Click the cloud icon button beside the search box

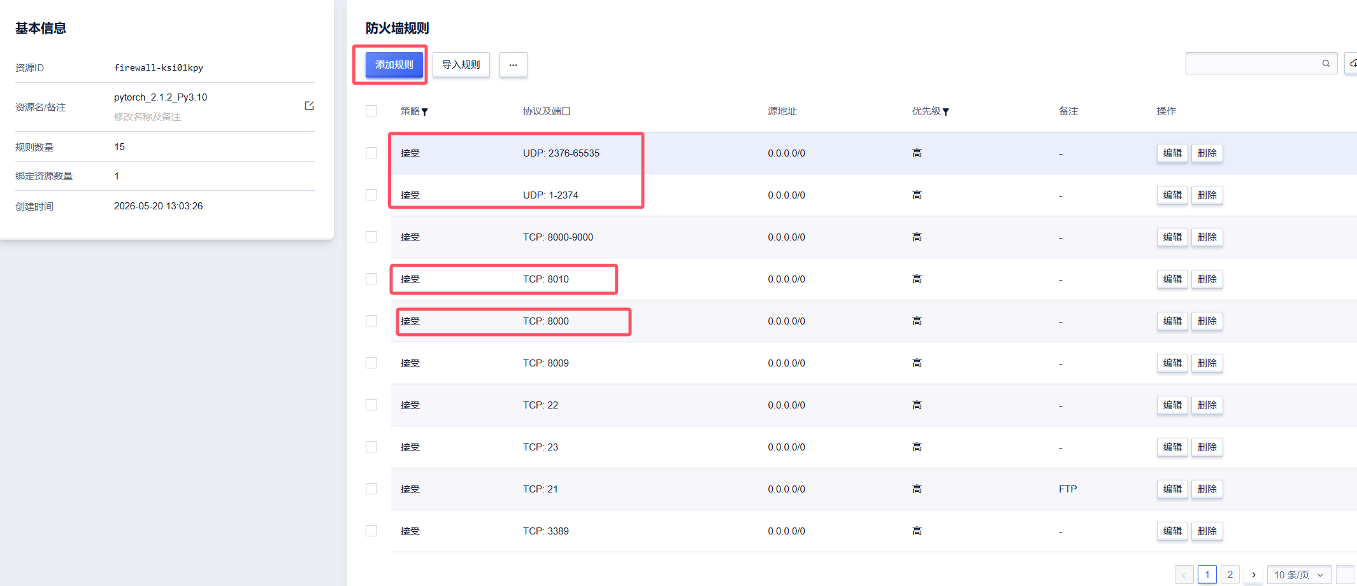1351,63
